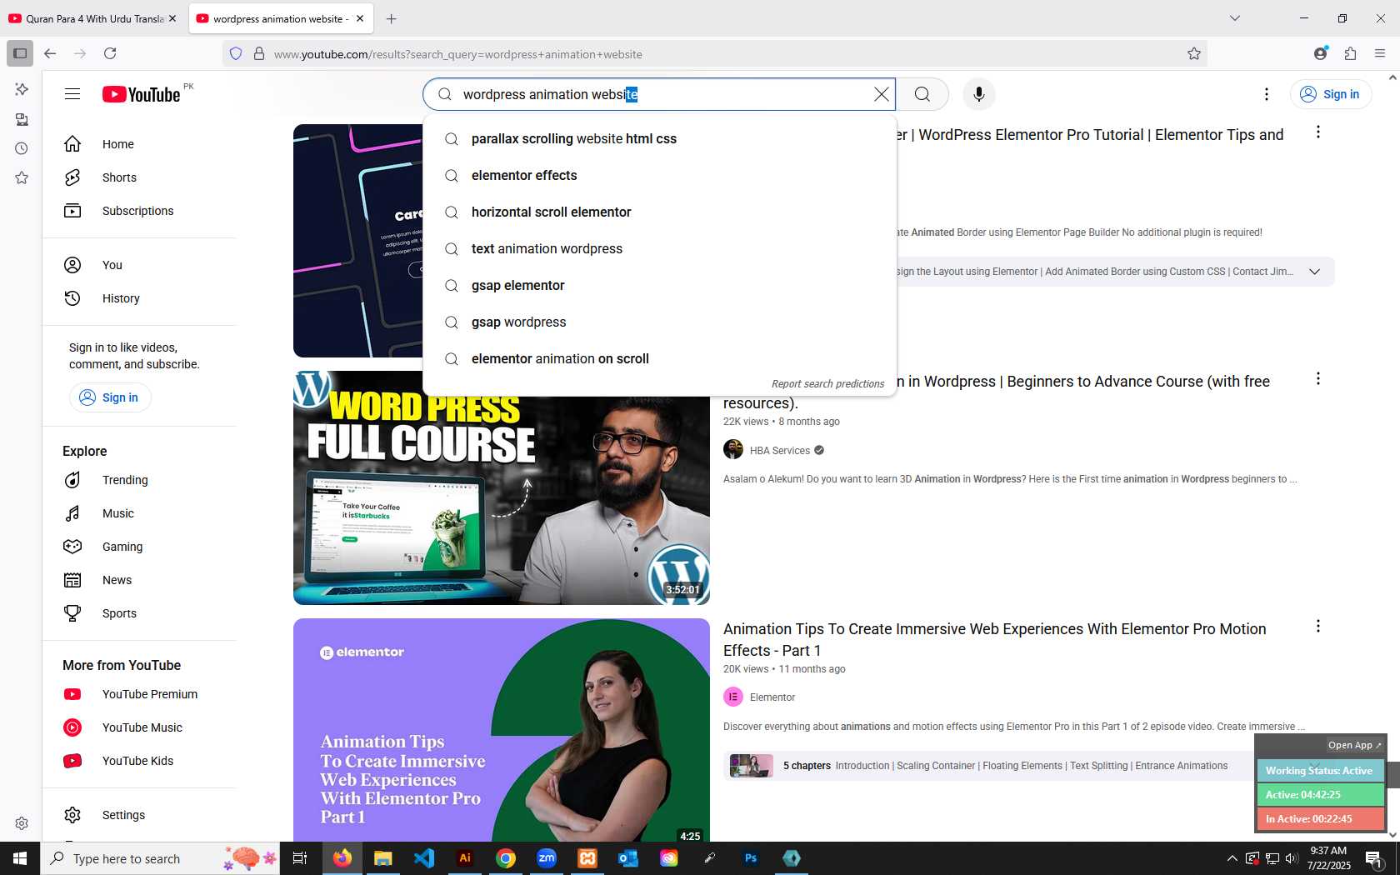1400x875 pixels.
Task: Open YouTube Music link
Action: click(x=140, y=727)
